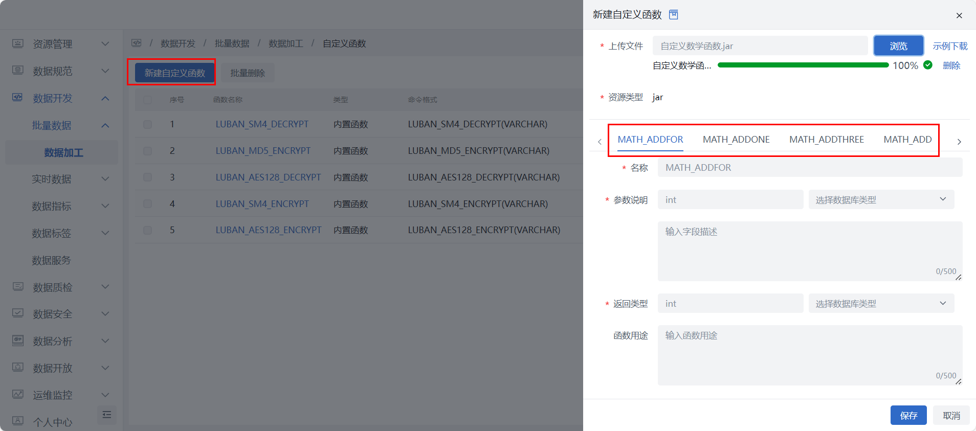The width and height of the screenshot is (976, 431).
Task: Click the 新建自定义函数 button
Action: tap(174, 73)
